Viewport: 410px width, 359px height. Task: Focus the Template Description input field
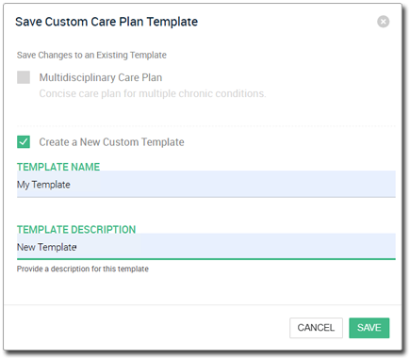pos(206,247)
